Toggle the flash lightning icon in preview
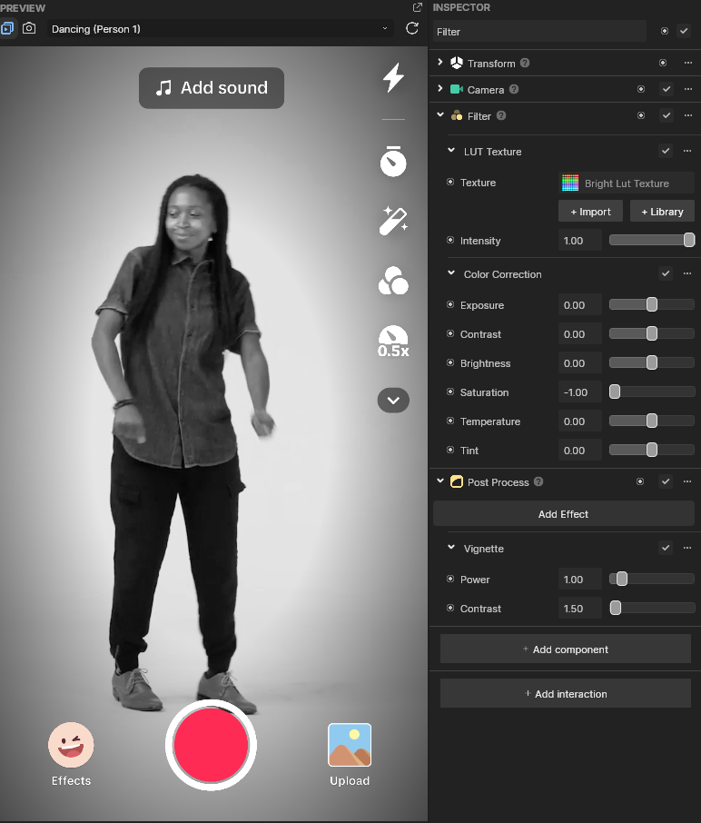The height and width of the screenshot is (823, 701). [x=393, y=78]
